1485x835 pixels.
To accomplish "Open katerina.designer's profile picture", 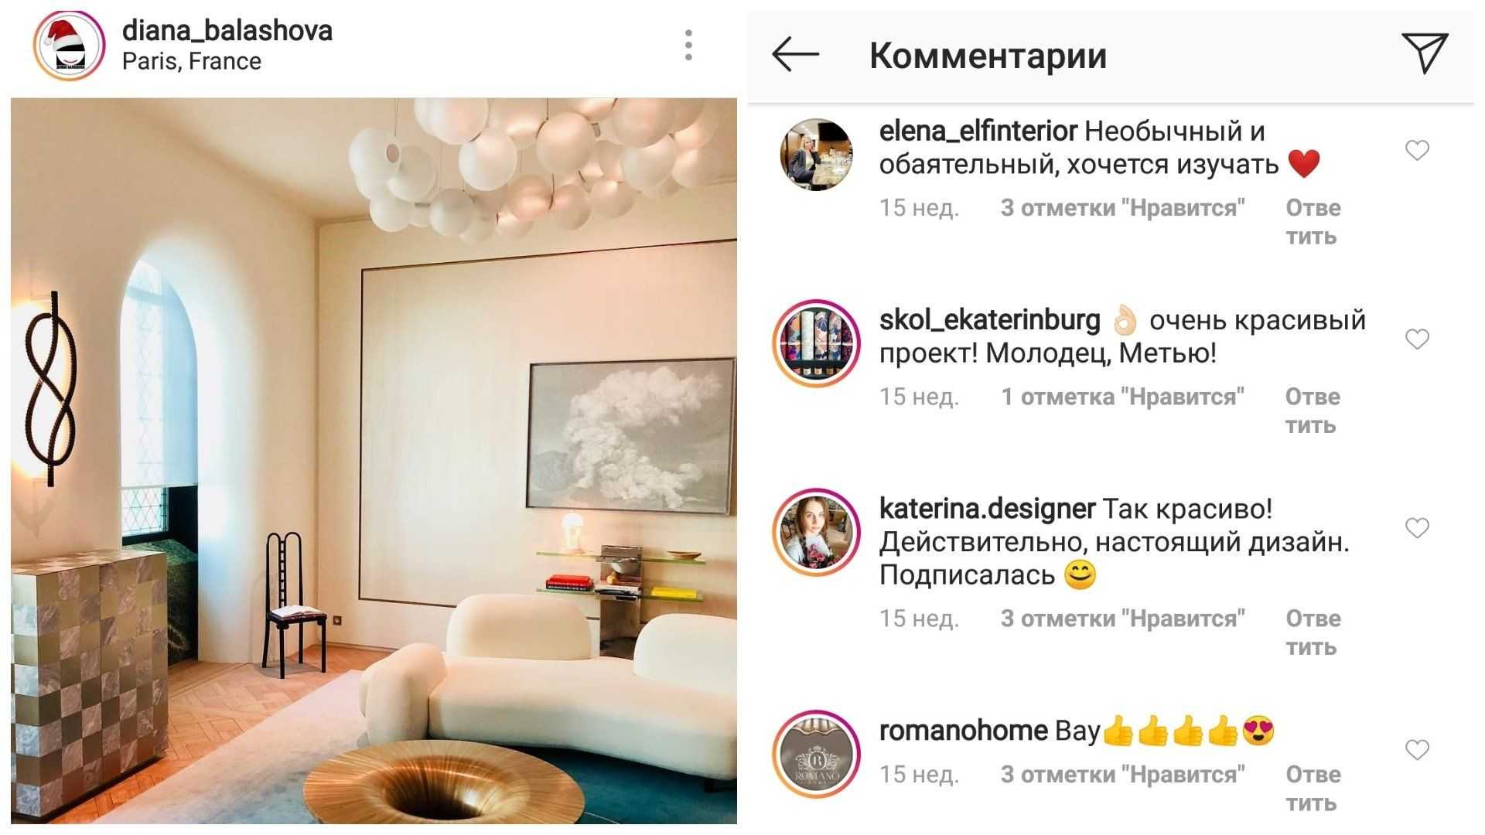I will [817, 532].
